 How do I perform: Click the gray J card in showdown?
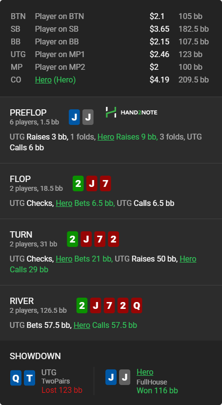point(125,377)
